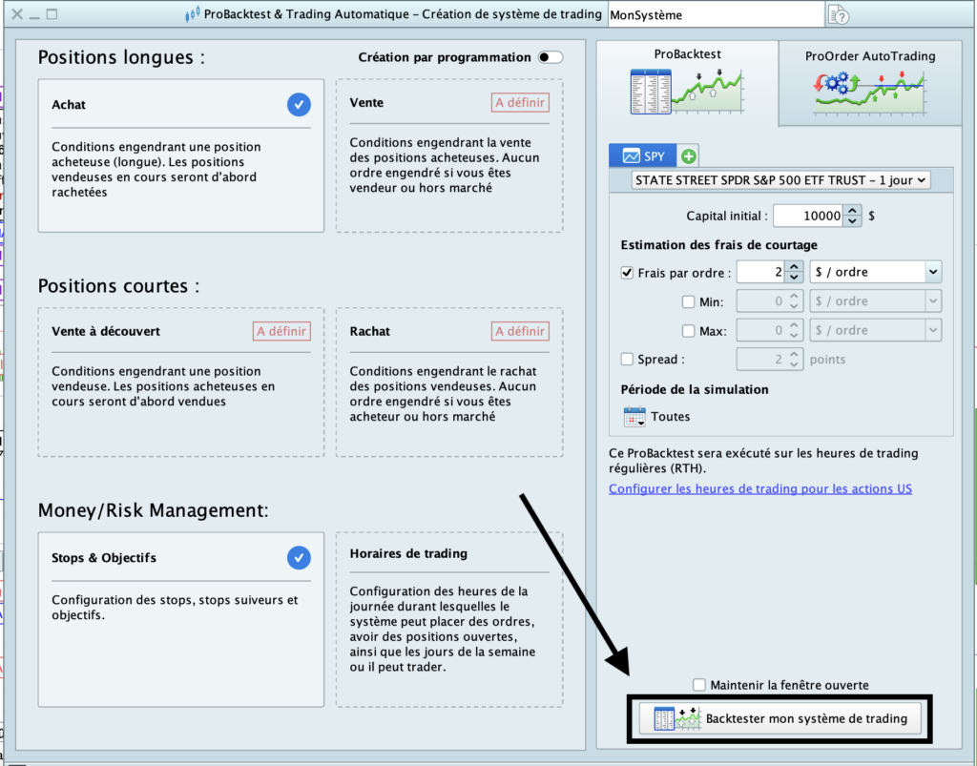The height and width of the screenshot is (766, 977).
Task: Uncheck the Frais par ordre checkbox
Action: tap(627, 273)
